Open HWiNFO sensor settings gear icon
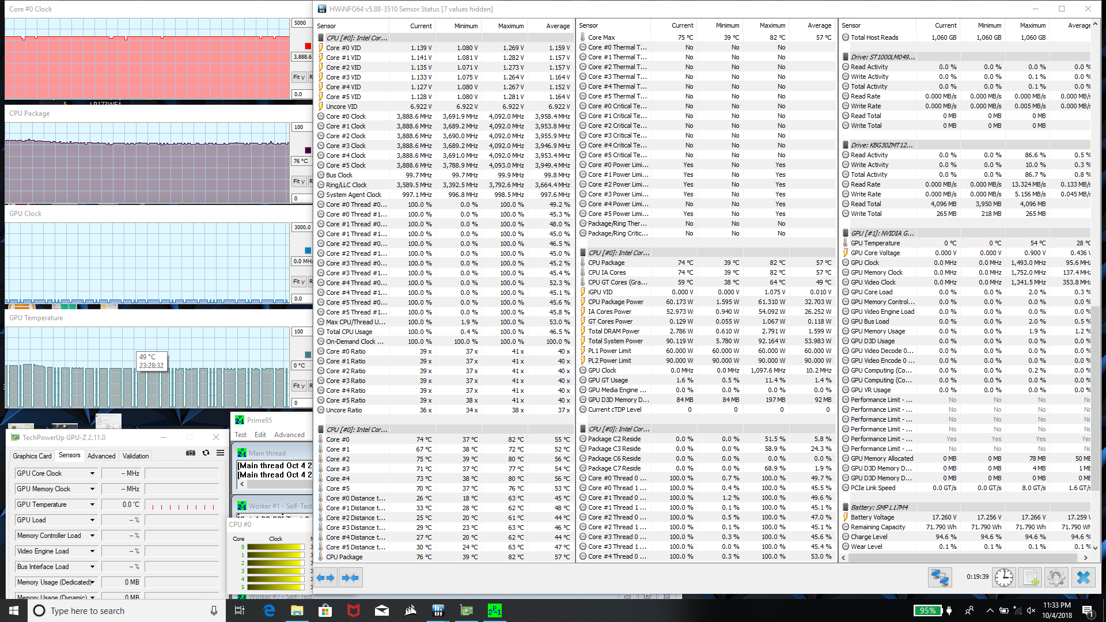The image size is (1106, 622). coord(1056,577)
